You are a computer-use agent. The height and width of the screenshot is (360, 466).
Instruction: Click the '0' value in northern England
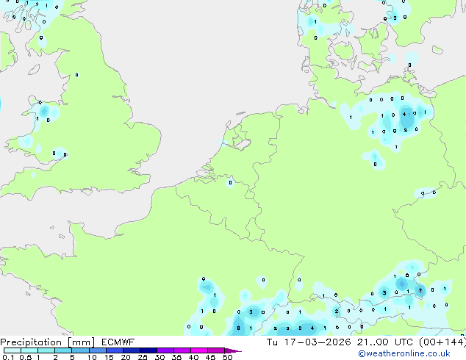[x=76, y=74]
